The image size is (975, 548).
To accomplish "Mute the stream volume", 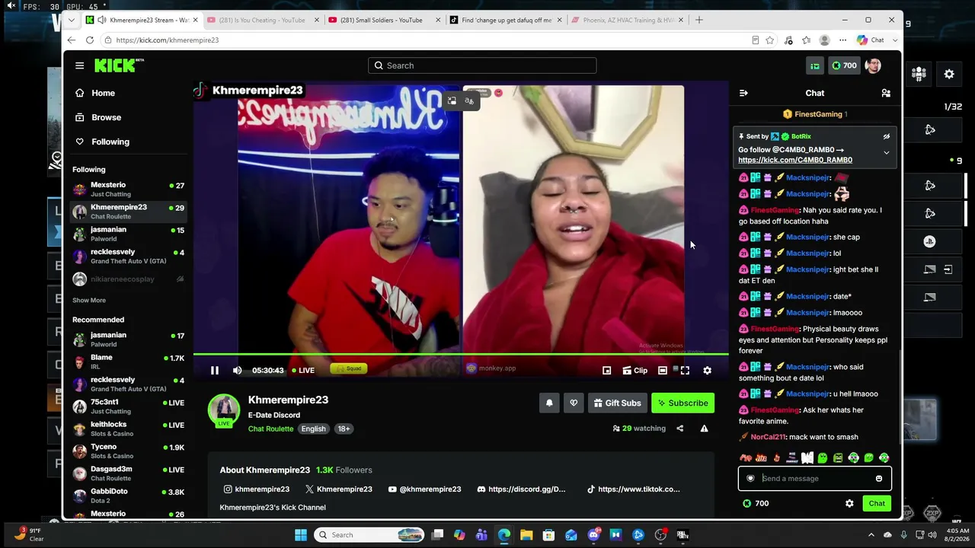I will point(238,371).
